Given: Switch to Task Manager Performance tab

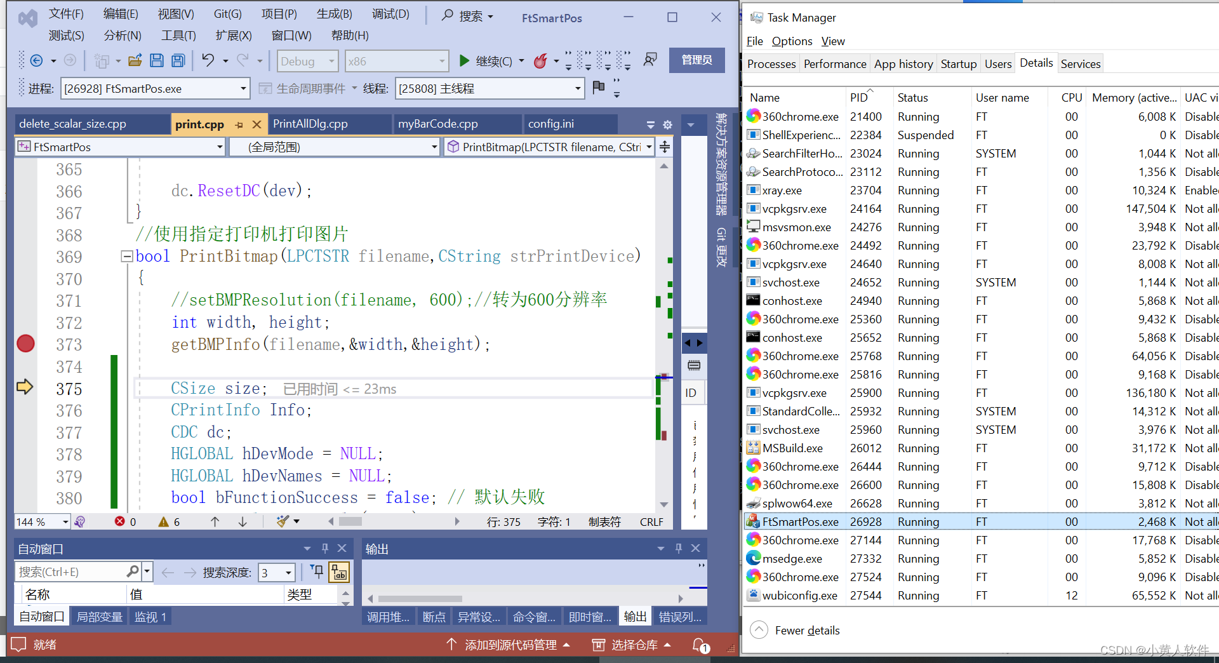Looking at the screenshot, I should click(835, 64).
